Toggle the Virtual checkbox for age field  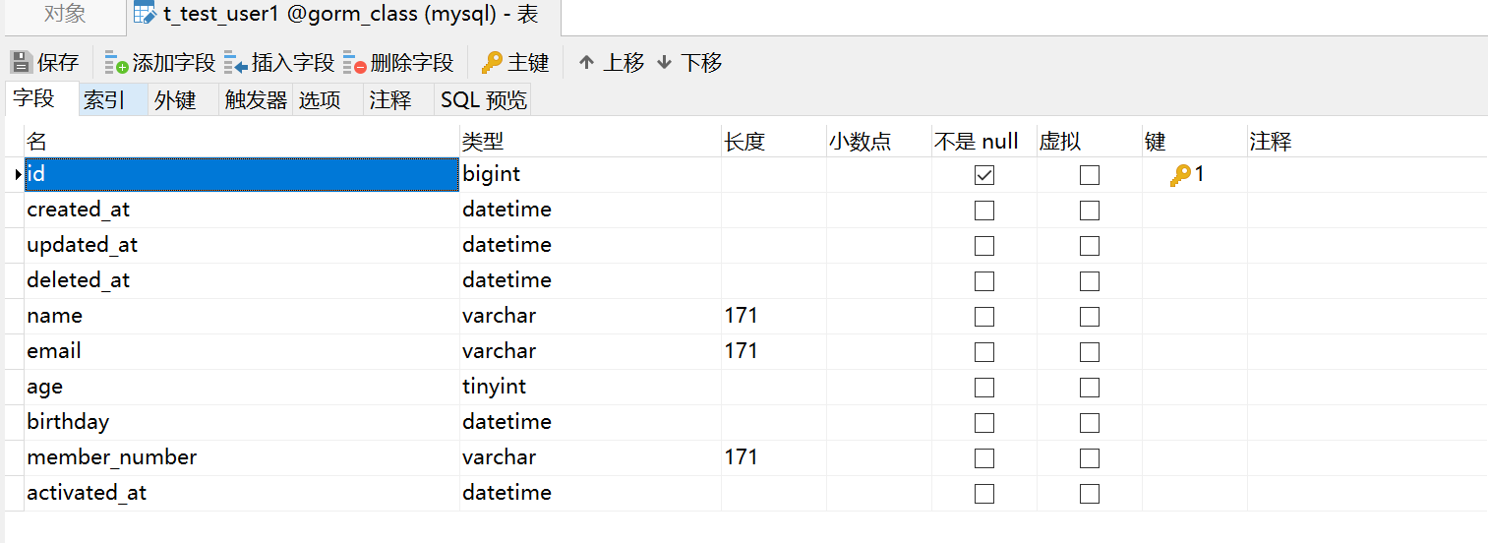click(1089, 388)
